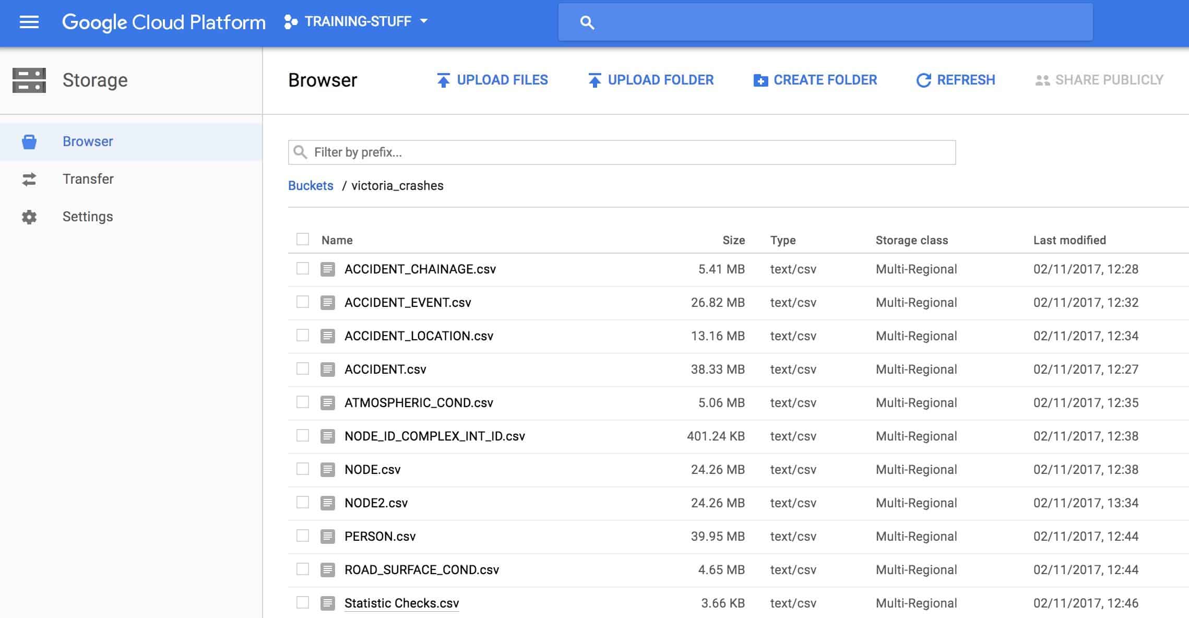The height and width of the screenshot is (618, 1189).
Task: Check the NODE2.csv checkbox
Action: [x=303, y=502]
